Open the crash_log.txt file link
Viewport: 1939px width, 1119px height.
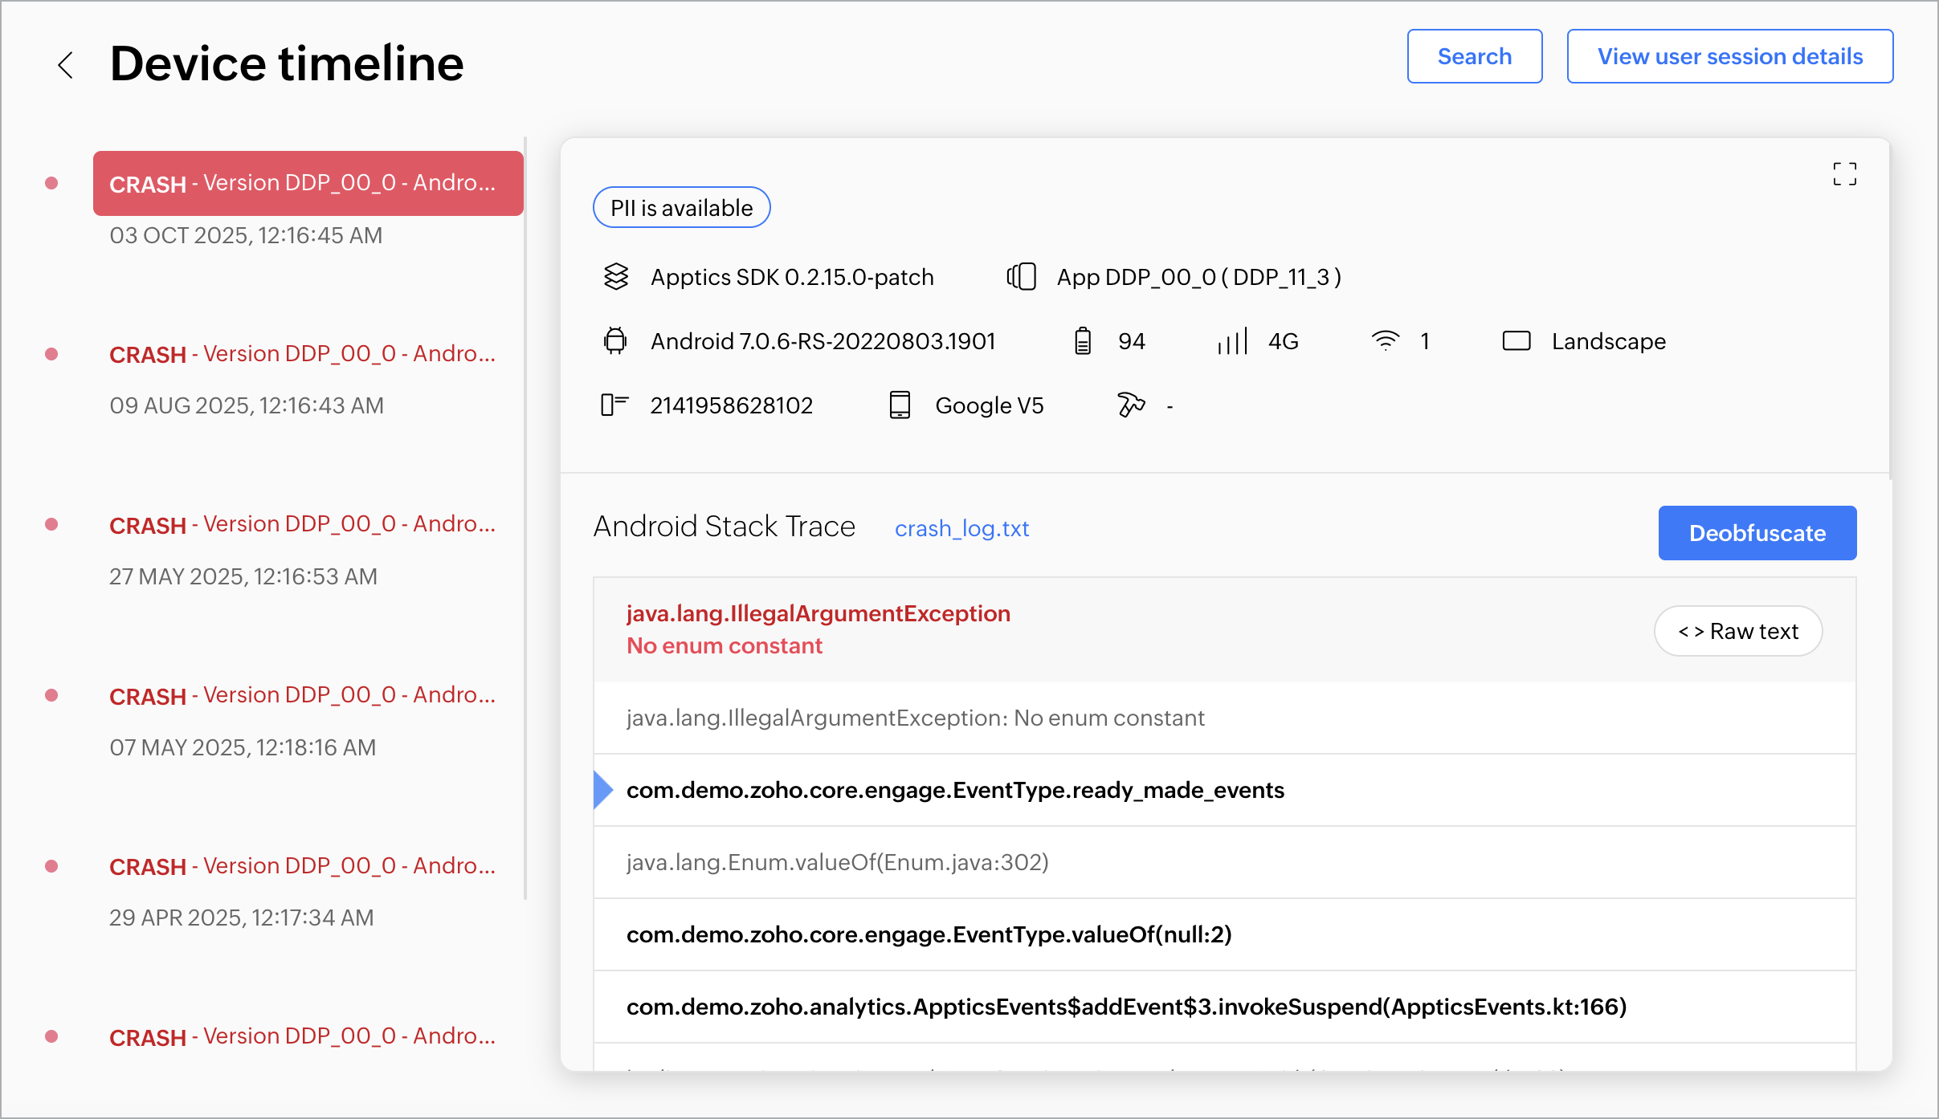[x=961, y=528]
